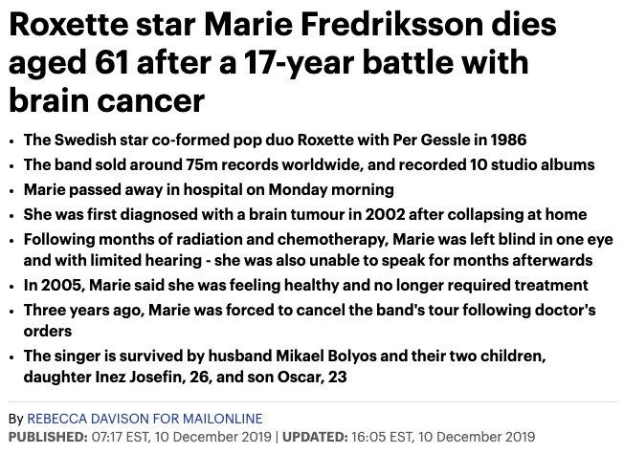Click 'brain cancer' in the headline
The width and height of the screenshot is (624, 454).
pos(106,100)
